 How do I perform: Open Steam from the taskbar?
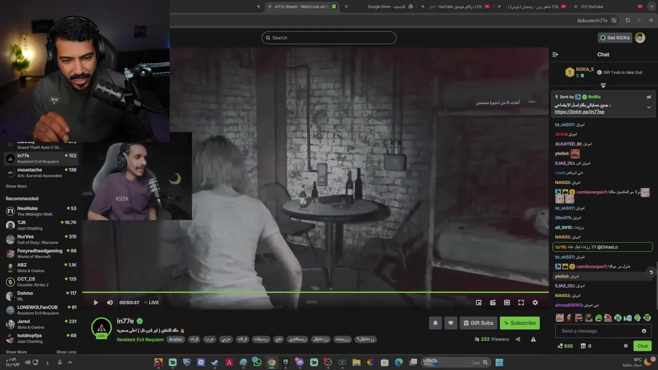[215, 362]
